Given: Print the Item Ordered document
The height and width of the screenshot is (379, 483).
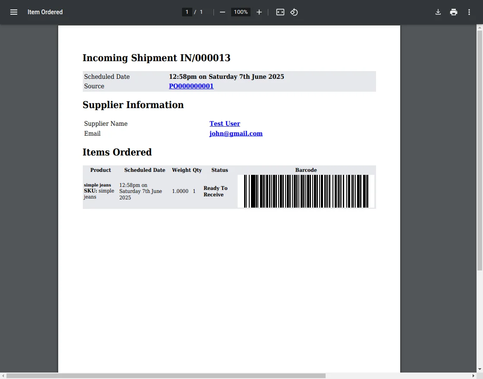Looking at the screenshot, I should [454, 12].
